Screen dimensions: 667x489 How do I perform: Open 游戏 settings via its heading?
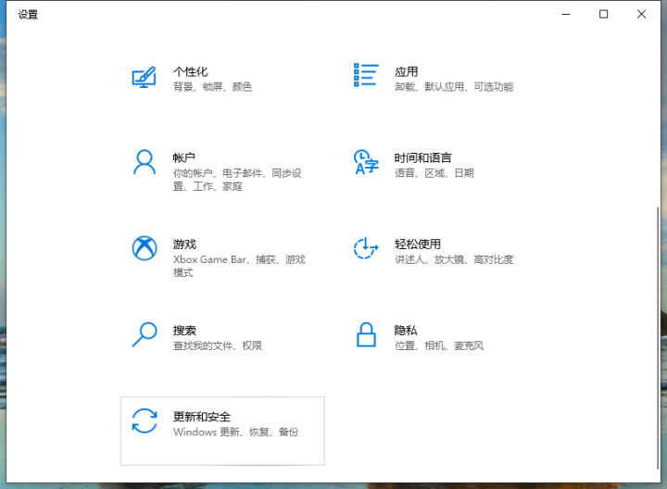coord(183,244)
